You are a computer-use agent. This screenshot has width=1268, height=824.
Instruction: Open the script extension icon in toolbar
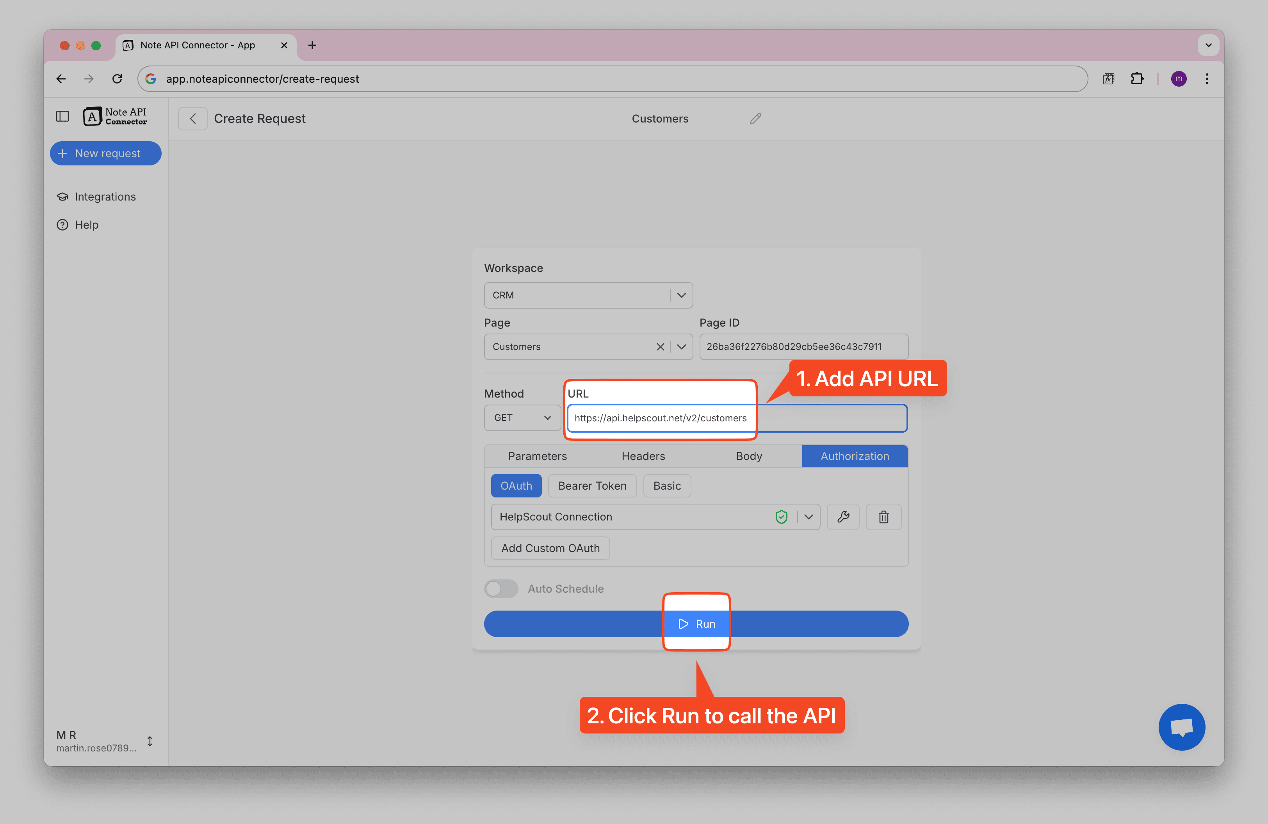click(1109, 79)
